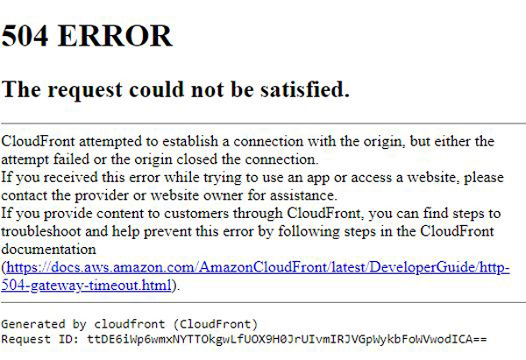
Task: Click the word "CloudFront" starting the first paragraph
Action: pyautogui.click(x=38, y=141)
